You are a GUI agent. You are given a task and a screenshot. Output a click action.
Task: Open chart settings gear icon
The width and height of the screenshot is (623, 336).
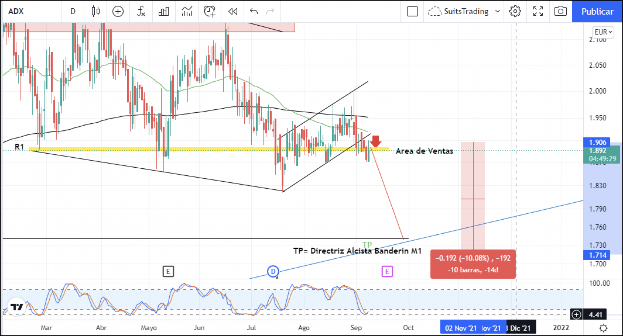coord(515,11)
